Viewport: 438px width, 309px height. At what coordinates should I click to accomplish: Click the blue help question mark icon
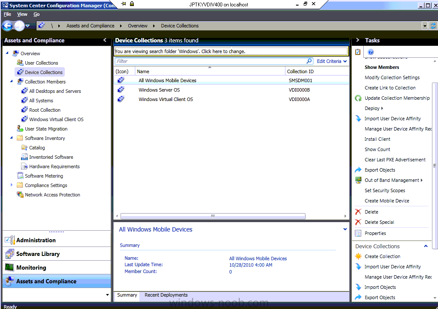pyautogui.click(x=371, y=52)
